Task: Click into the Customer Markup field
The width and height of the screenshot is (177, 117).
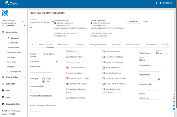Action: 41,91
